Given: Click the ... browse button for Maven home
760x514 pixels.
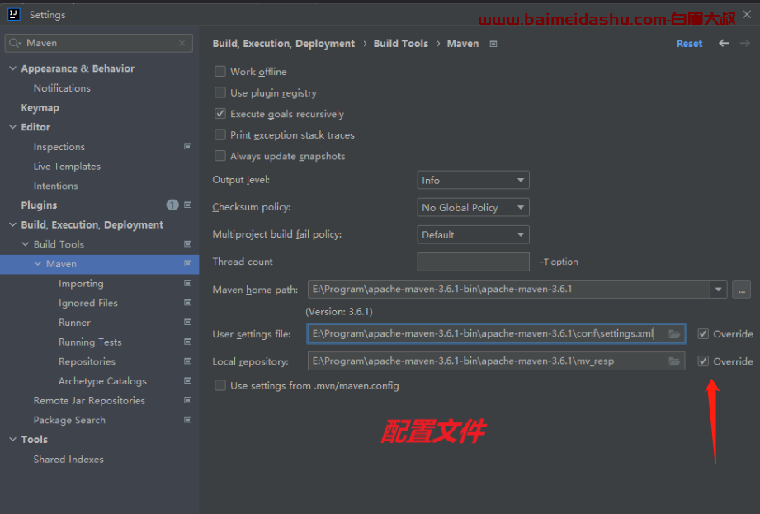Looking at the screenshot, I should coord(741,290).
